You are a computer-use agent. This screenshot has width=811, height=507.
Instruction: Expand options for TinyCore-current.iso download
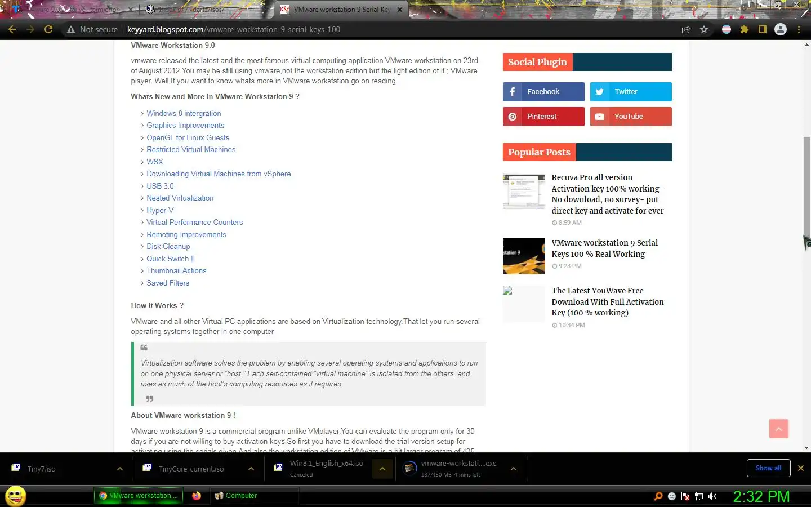(x=251, y=469)
